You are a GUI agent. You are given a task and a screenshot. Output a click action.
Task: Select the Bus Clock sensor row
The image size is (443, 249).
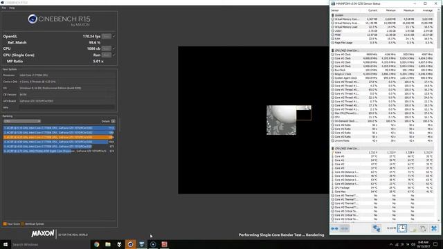click(x=383, y=70)
